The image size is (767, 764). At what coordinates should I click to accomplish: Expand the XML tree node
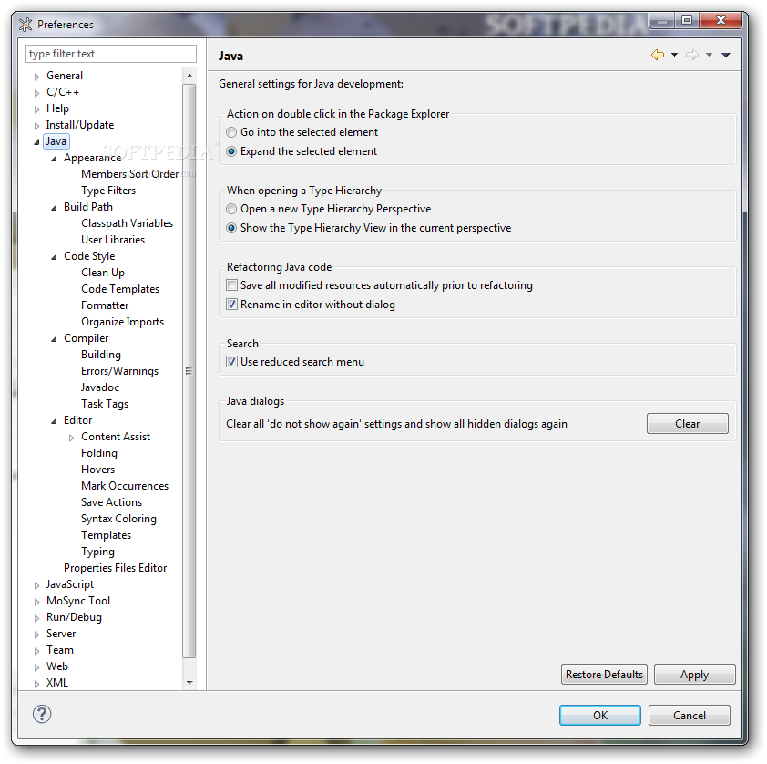tap(36, 684)
